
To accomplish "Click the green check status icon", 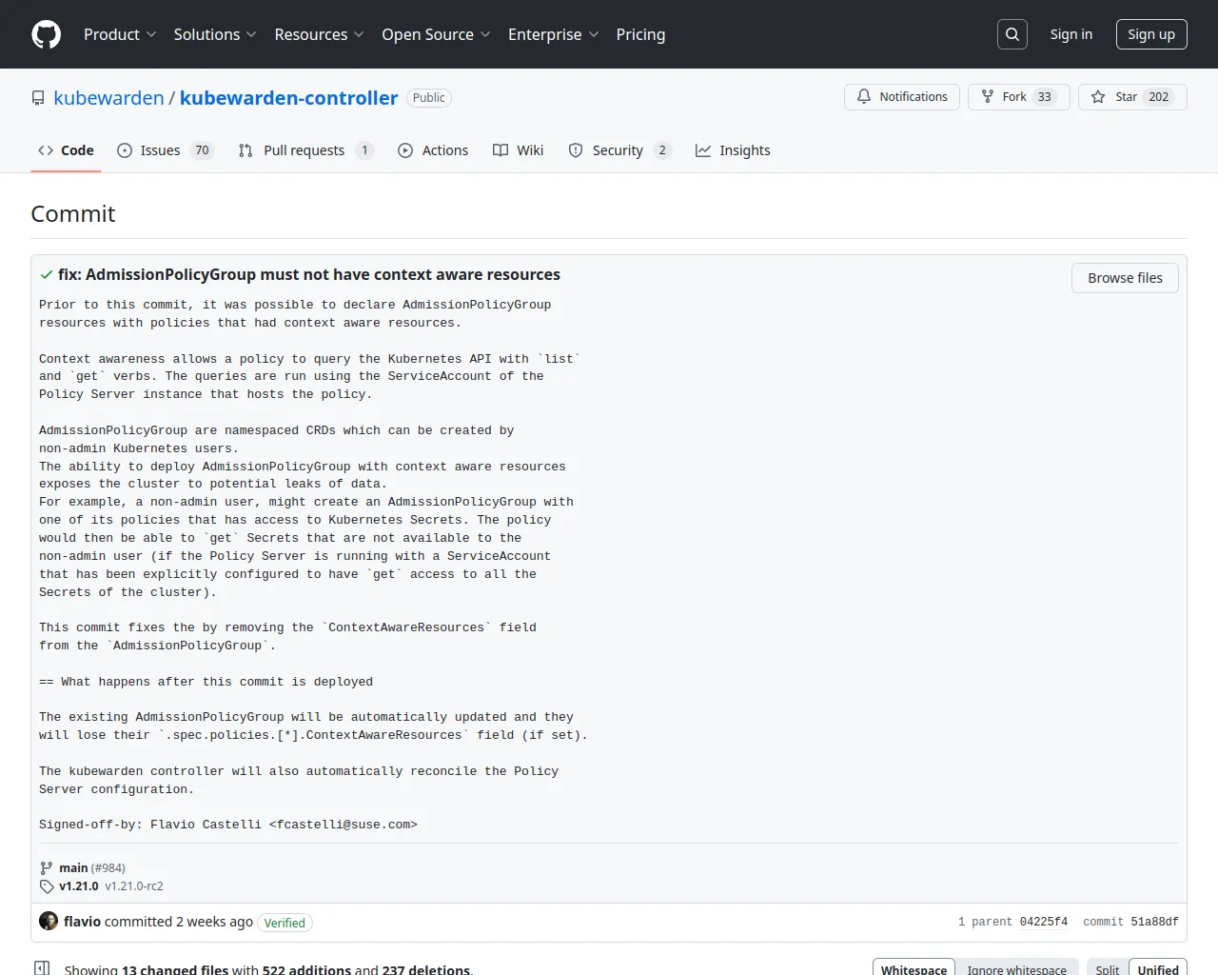I will (x=46, y=274).
